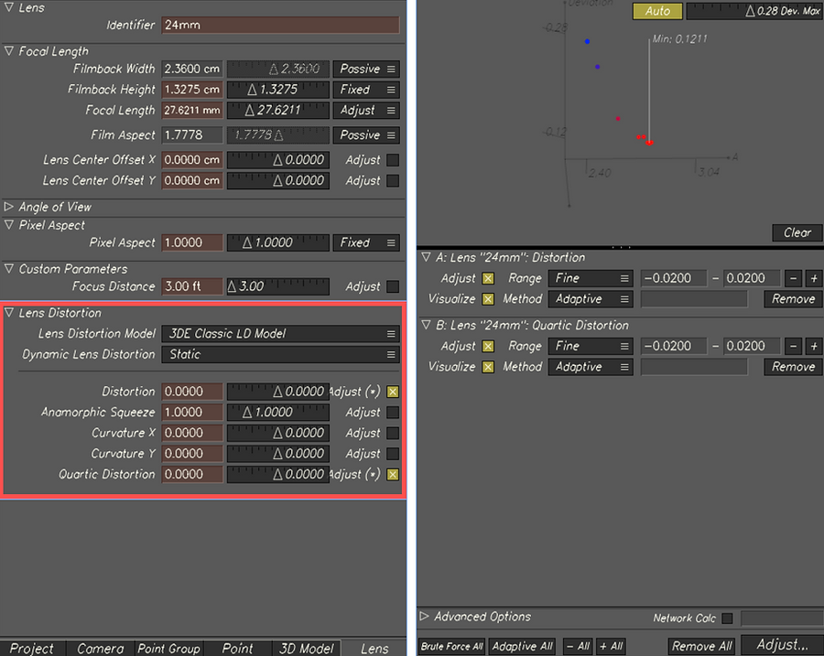Click the Dev. Max 0.28 slider
The height and width of the screenshot is (656, 824).
(x=754, y=11)
